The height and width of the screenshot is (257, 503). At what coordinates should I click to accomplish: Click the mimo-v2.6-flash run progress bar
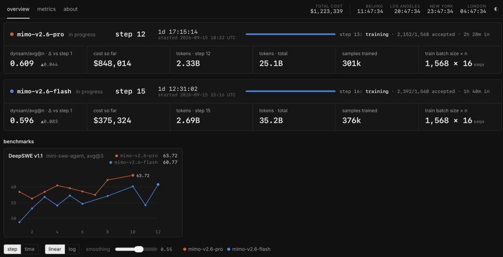point(291,91)
